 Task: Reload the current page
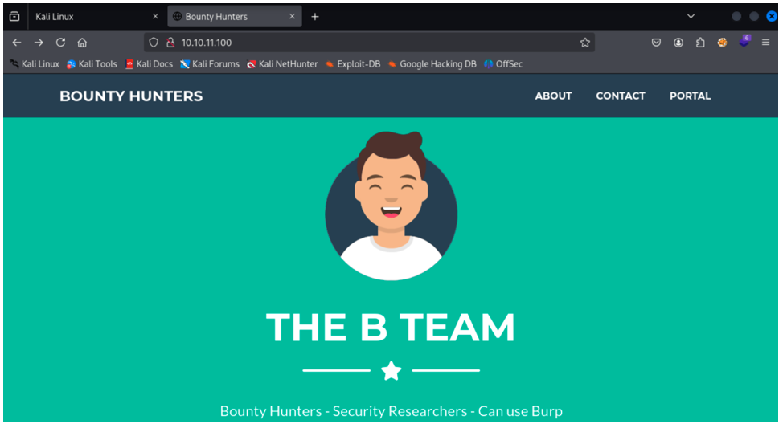(x=60, y=43)
